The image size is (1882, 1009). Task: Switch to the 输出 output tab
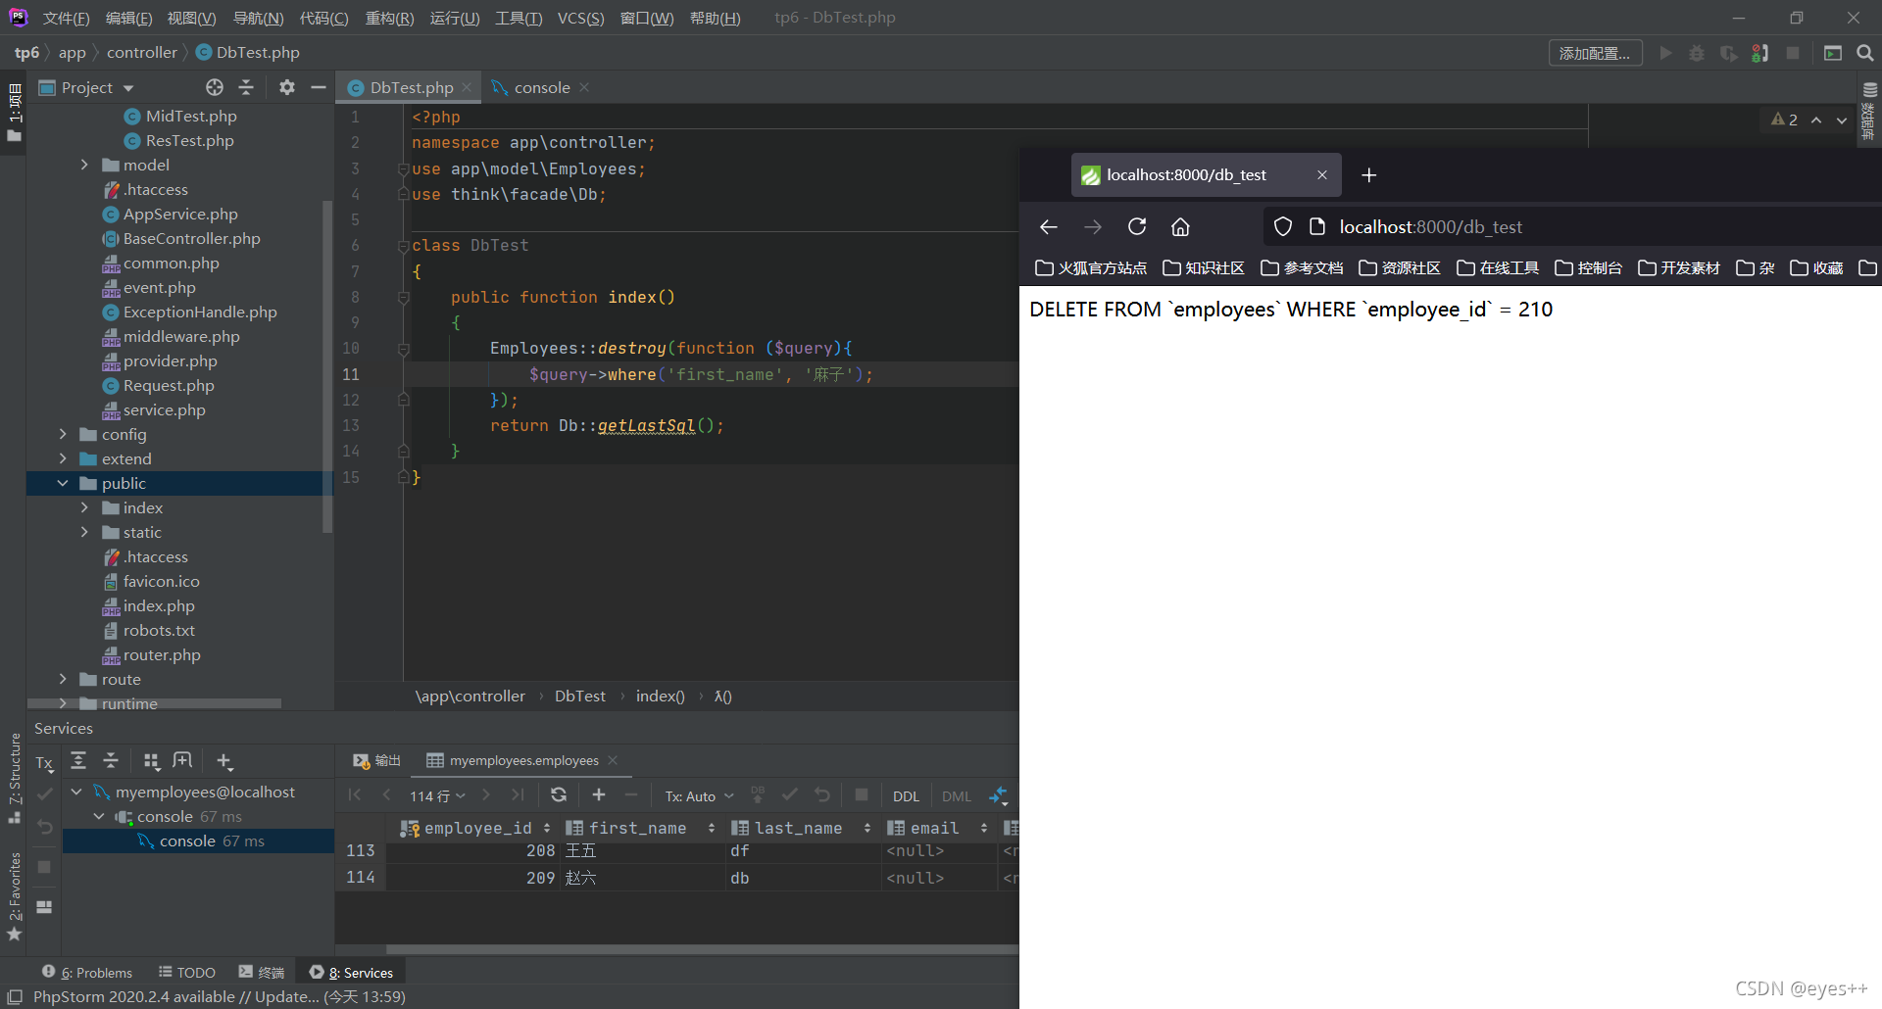377,760
